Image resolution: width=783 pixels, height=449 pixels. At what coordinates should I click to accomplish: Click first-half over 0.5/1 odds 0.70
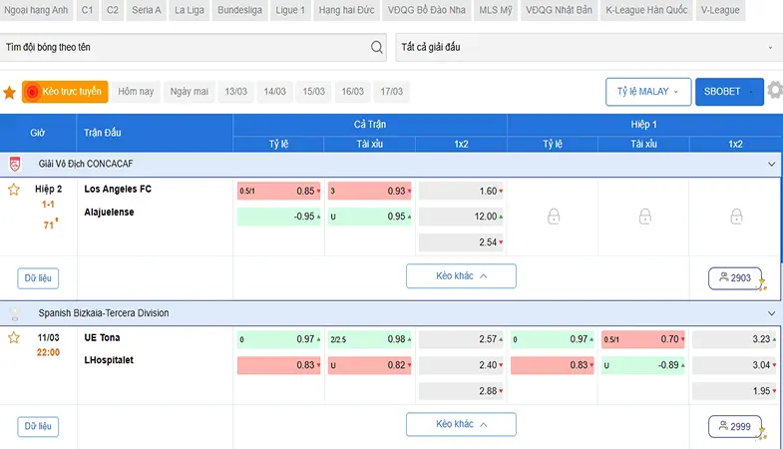pyautogui.click(x=643, y=339)
